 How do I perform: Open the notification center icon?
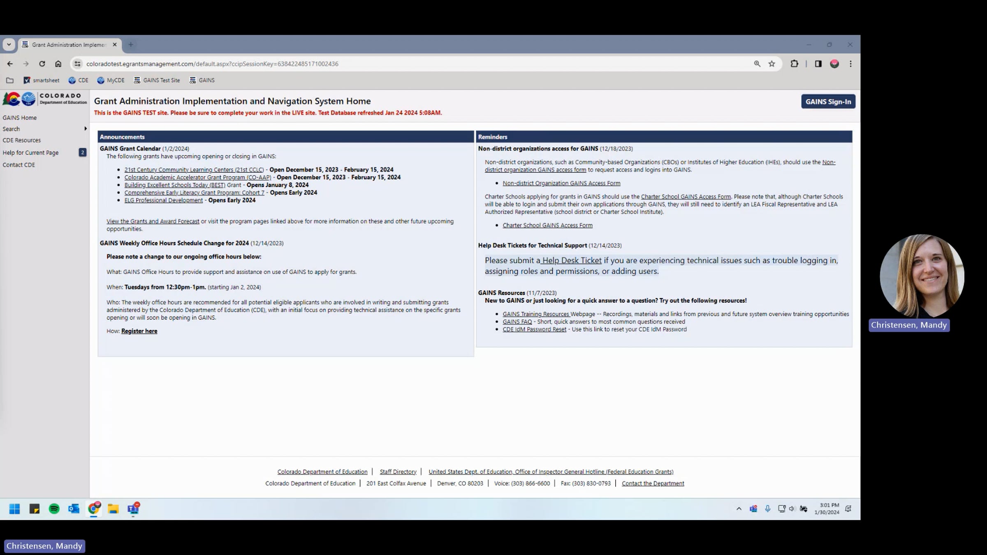848,509
